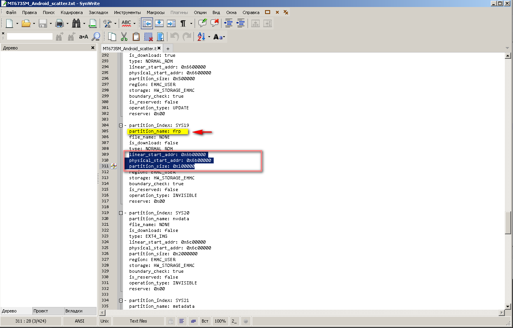
Task: Click the new tab plus button
Action: tap(168, 49)
